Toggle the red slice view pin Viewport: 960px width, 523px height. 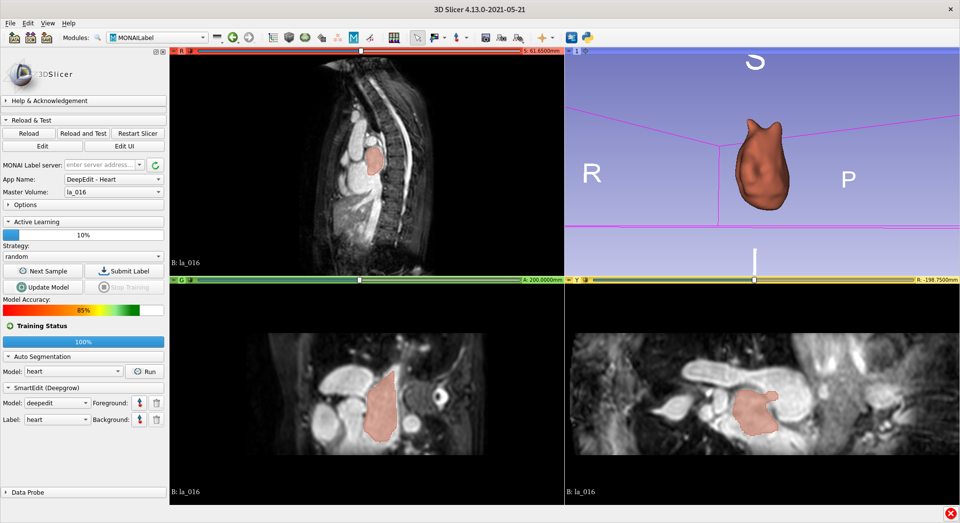click(173, 51)
